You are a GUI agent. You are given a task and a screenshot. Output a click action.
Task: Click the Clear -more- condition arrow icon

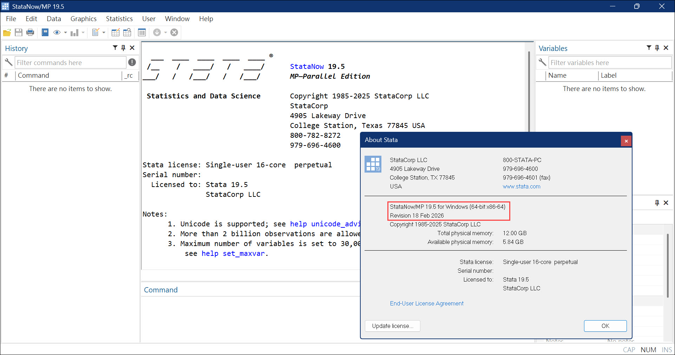tap(157, 33)
